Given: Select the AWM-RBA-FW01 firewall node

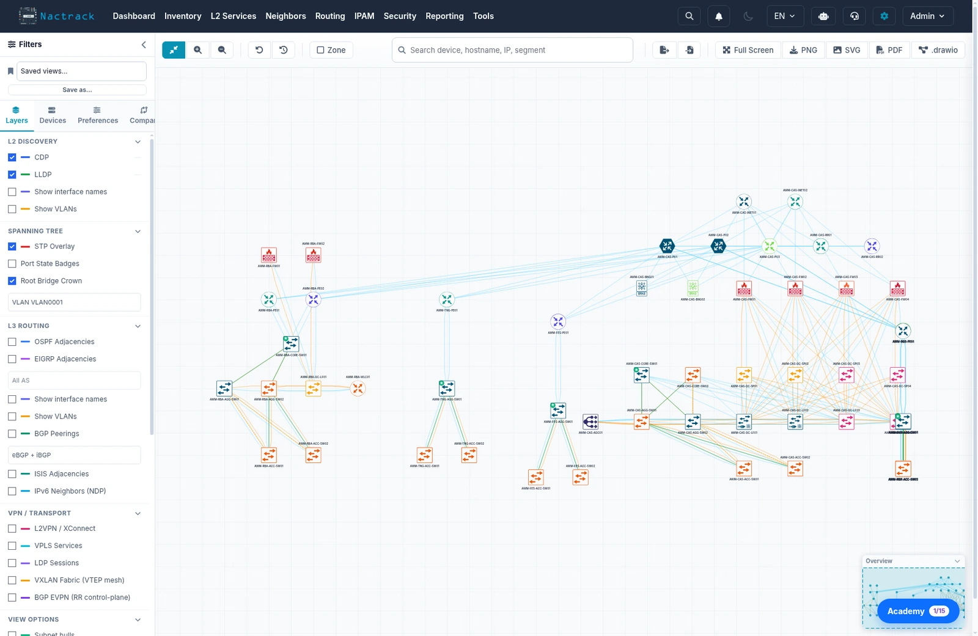Looking at the screenshot, I should point(268,255).
